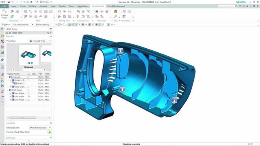The image size is (260, 146).
Task: Click the History clock icon in resource bar
Action: click(2, 74)
